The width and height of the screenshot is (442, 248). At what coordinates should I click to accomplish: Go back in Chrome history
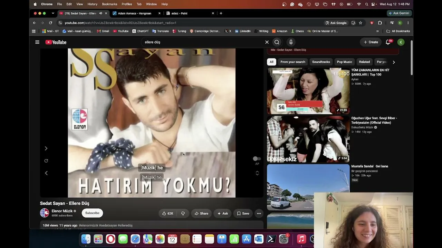tap(34, 23)
